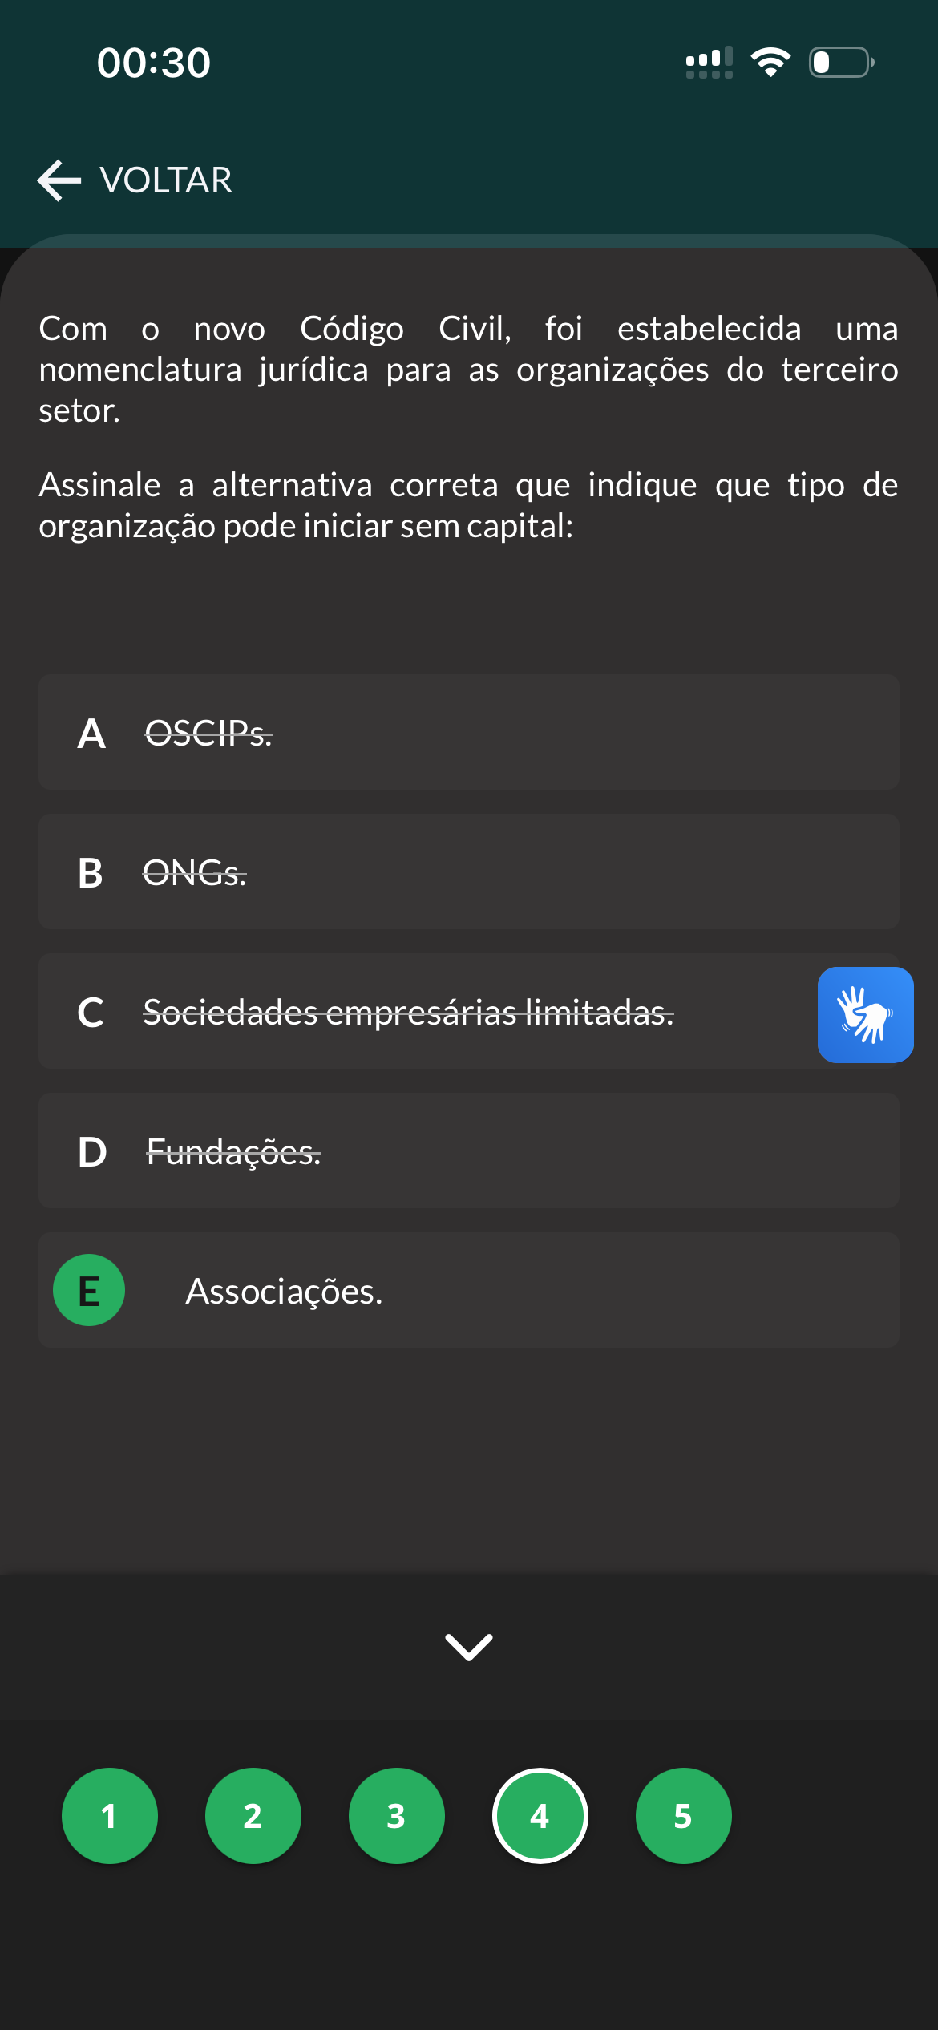The width and height of the screenshot is (938, 2030).
Task: Tap the Wi-Fi status icon
Action: point(770,63)
